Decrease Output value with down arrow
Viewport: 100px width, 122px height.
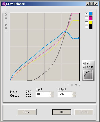point(74,96)
